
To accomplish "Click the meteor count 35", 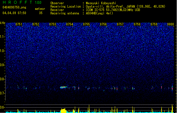I will [x=41, y=13].
